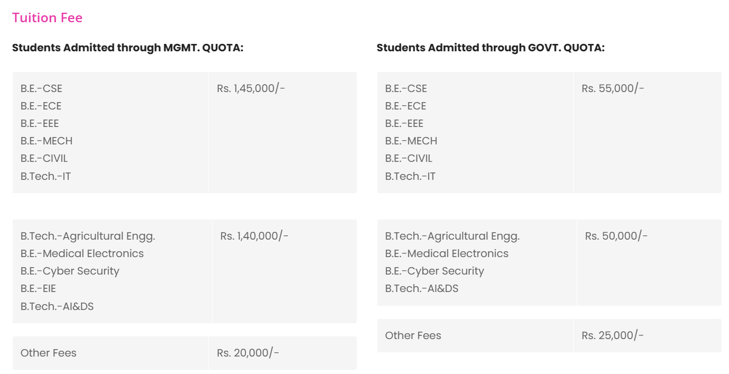Select B.E.-Medical Electronics under GOVT quota
The height and width of the screenshot is (374, 729).
447,253
